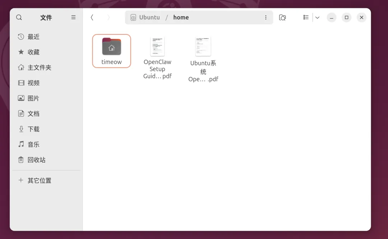Open the search magnifier icon
This screenshot has width=388, height=239.
(x=19, y=17)
